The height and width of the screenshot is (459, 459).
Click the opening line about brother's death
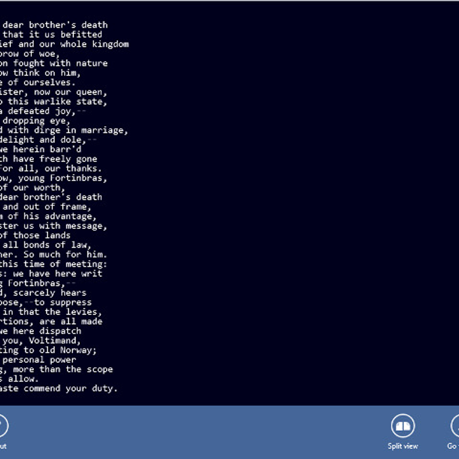click(x=54, y=25)
